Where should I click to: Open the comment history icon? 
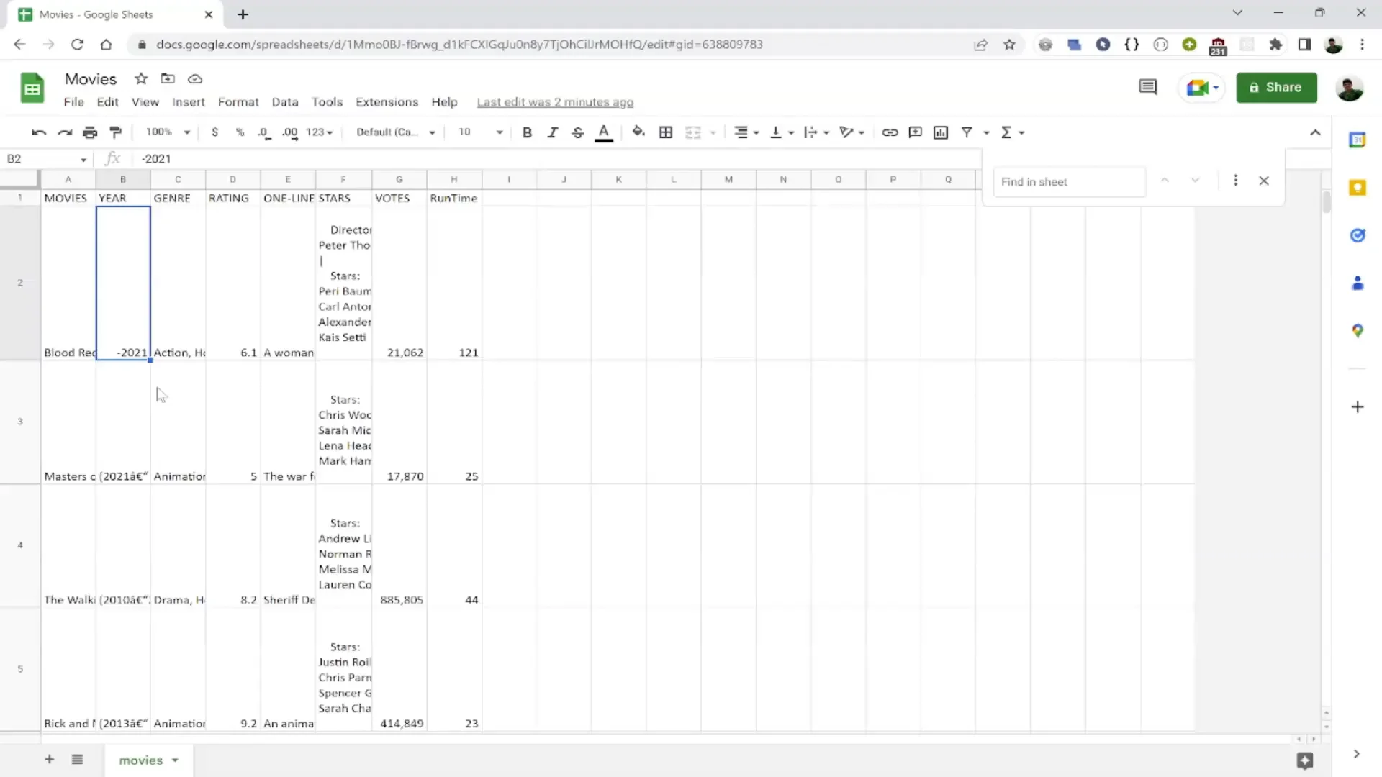coord(1147,88)
